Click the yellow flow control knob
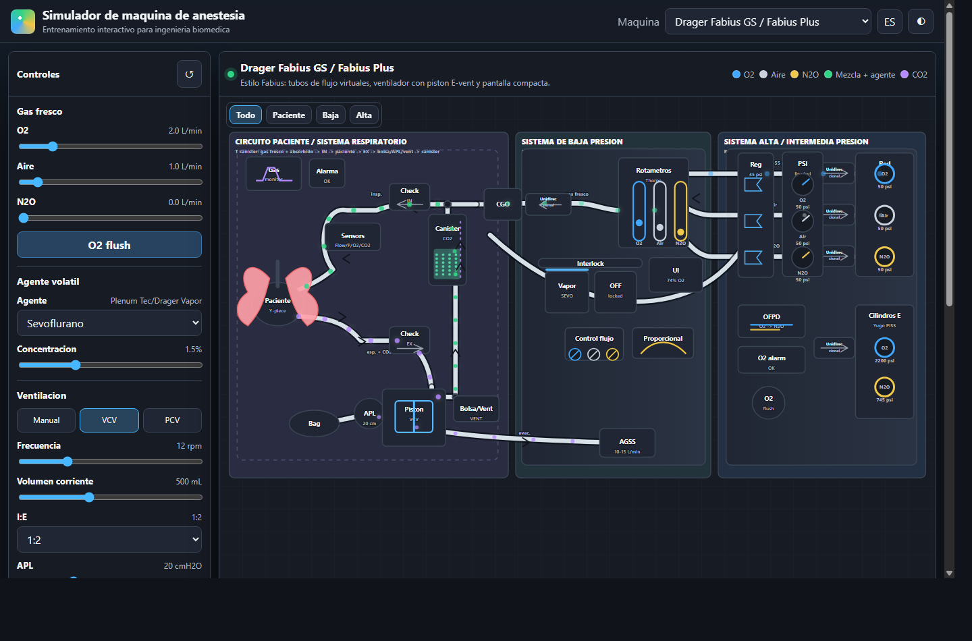Viewport: 972px width, 641px height. pos(612,354)
